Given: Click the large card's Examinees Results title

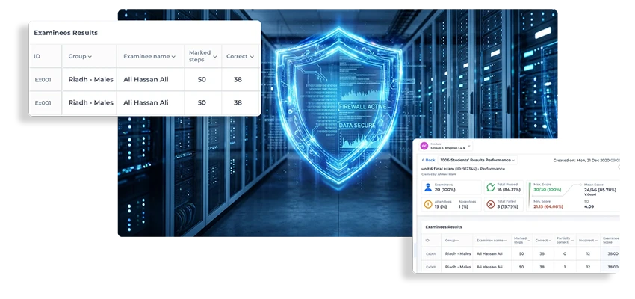Looking at the screenshot, I should coord(66,33).
